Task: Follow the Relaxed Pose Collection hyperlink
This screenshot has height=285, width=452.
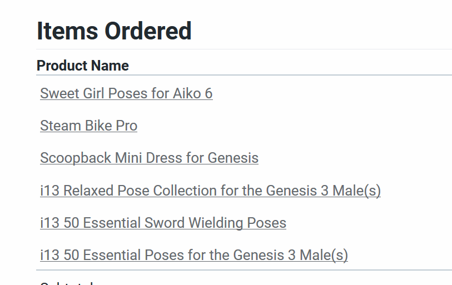Action: point(210,191)
